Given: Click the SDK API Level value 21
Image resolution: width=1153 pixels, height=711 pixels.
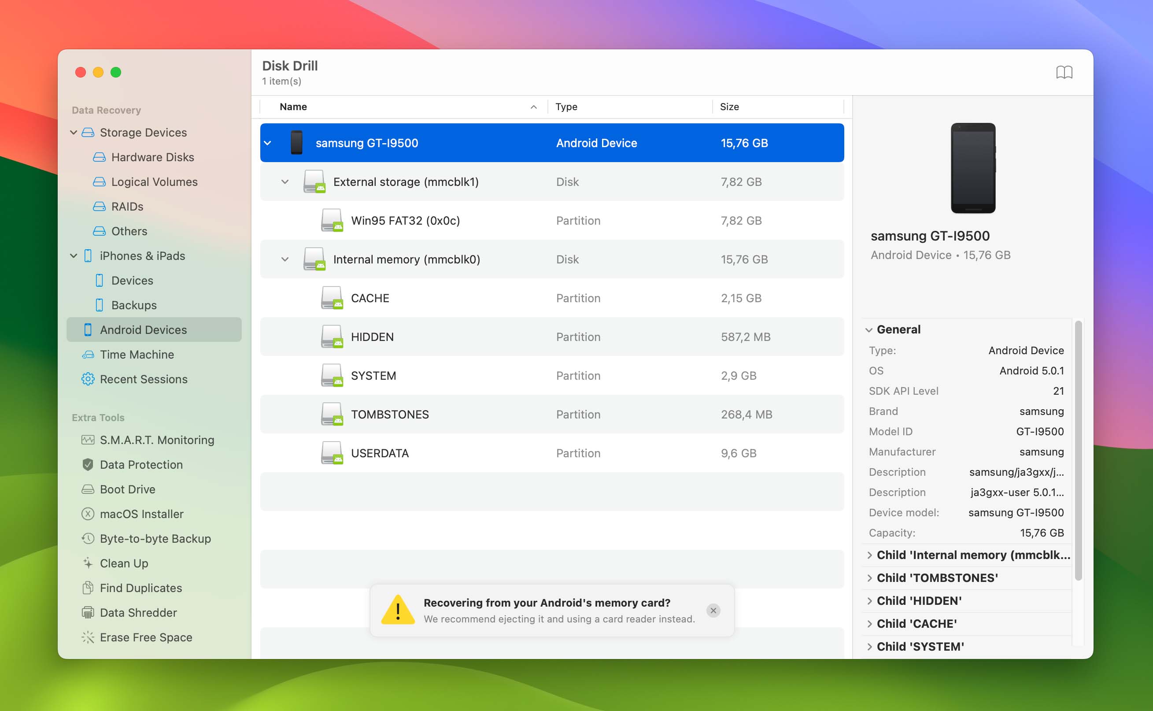Looking at the screenshot, I should (1058, 391).
